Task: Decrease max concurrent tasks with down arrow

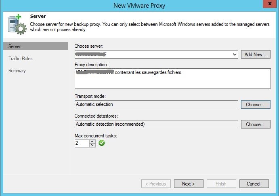Action: pyautogui.click(x=92, y=145)
